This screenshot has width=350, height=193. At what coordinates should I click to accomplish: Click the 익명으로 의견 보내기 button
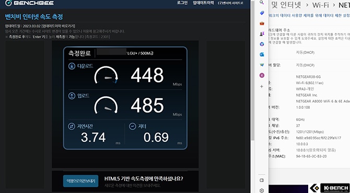[80, 181]
